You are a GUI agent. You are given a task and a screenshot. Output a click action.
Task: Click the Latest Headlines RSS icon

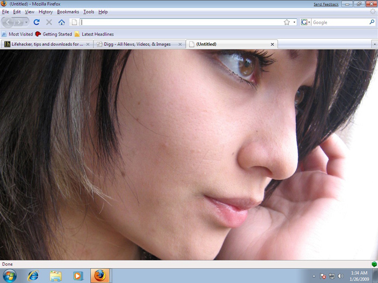tap(77, 34)
